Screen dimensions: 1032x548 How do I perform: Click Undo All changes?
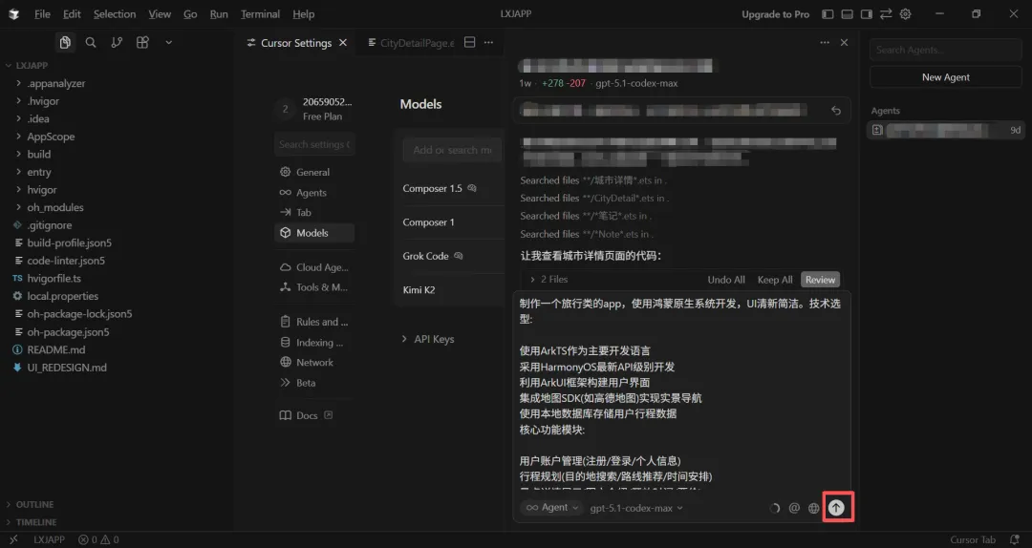pyautogui.click(x=726, y=280)
